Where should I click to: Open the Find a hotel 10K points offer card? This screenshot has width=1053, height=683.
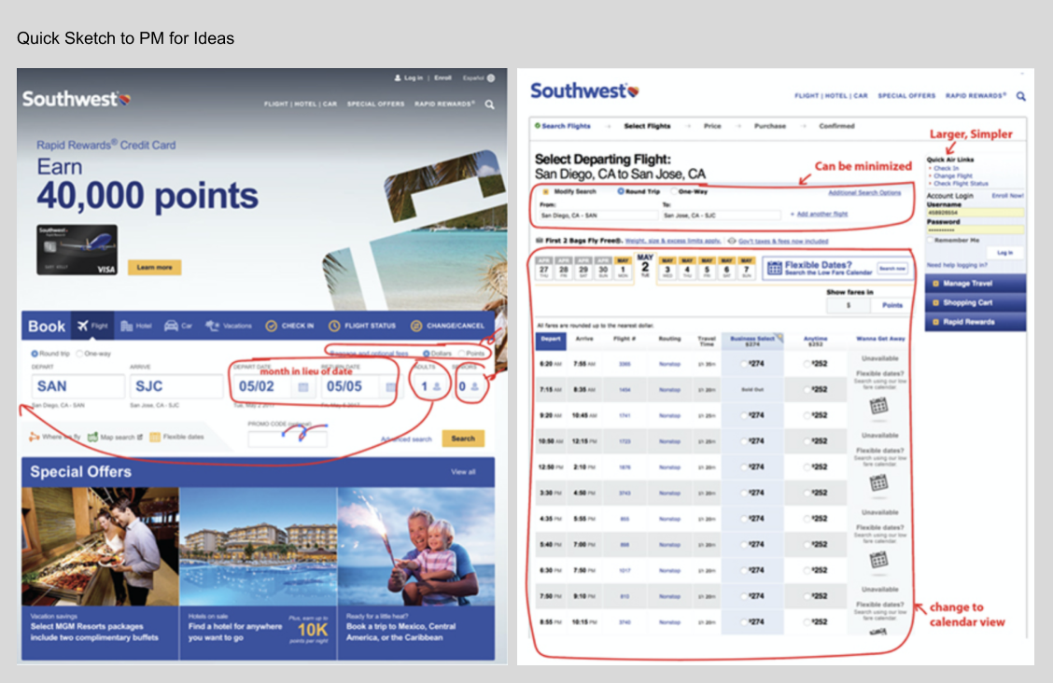click(258, 574)
